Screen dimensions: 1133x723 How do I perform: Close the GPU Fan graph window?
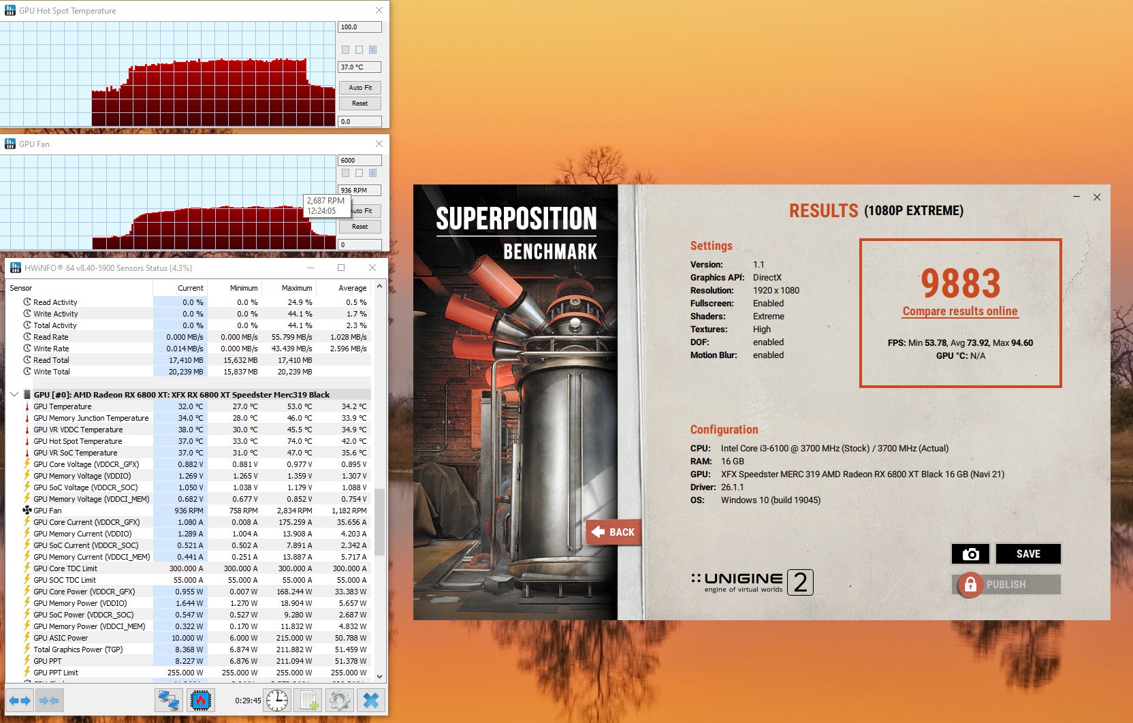click(x=379, y=144)
